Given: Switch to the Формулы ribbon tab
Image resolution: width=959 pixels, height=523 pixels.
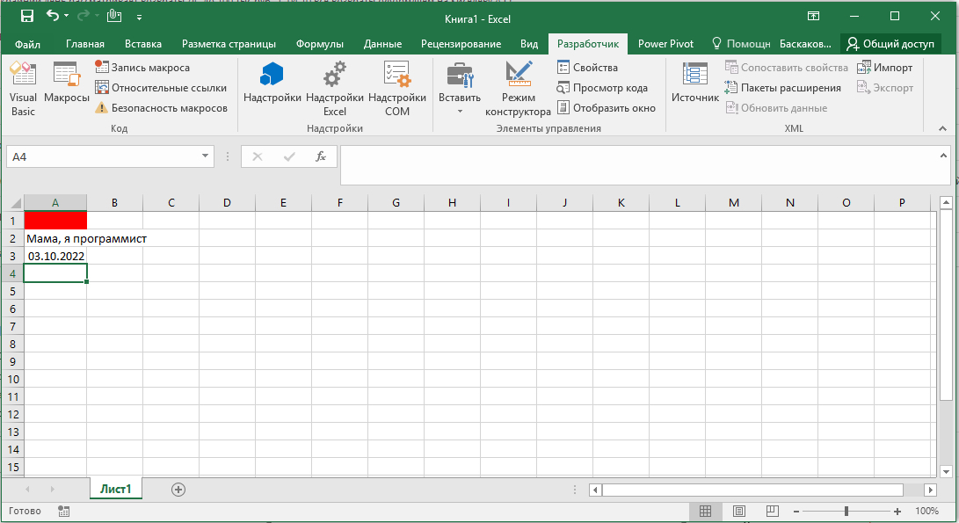Looking at the screenshot, I should tap(319, 44).
